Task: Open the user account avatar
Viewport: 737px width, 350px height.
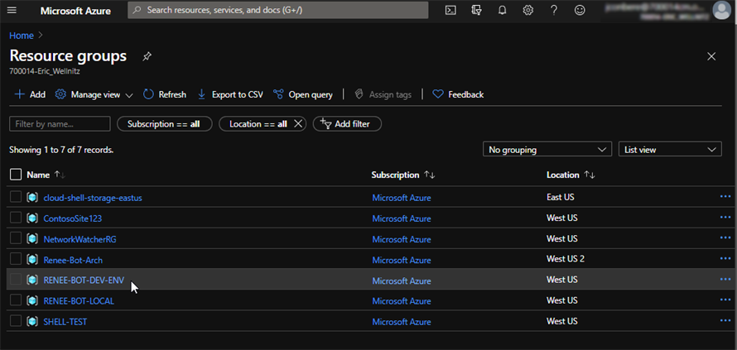Action: click(721, 10)
